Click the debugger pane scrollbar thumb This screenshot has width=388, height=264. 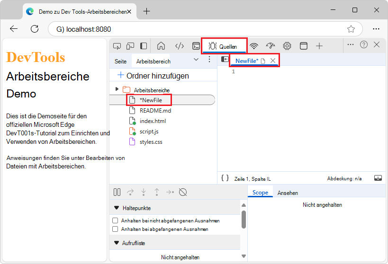244,220
